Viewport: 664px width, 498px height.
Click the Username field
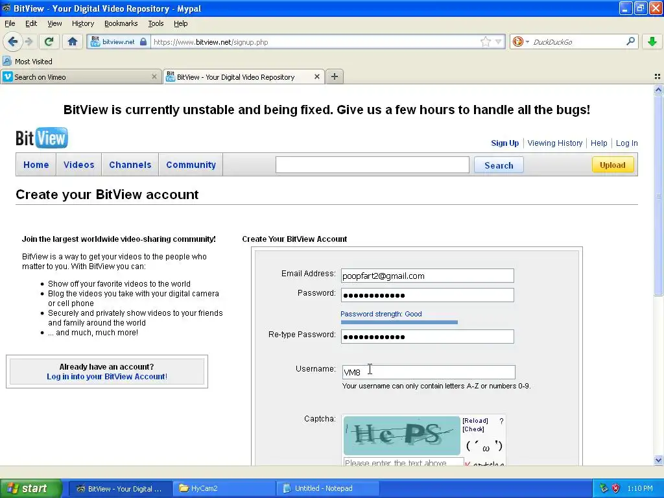pos(429,372)
